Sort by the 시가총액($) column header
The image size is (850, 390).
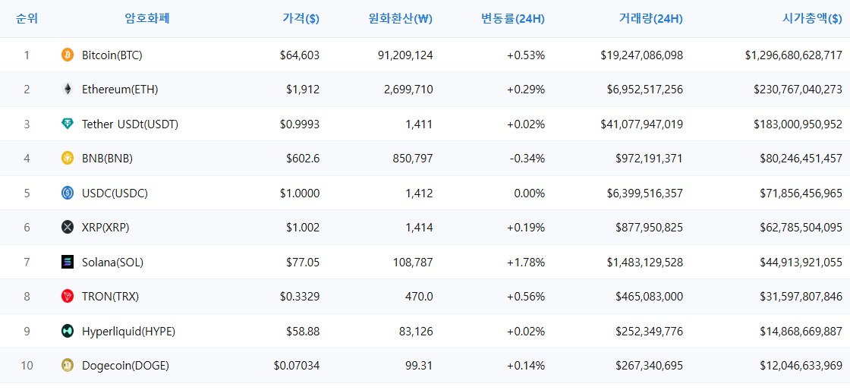tap(812, 19)
